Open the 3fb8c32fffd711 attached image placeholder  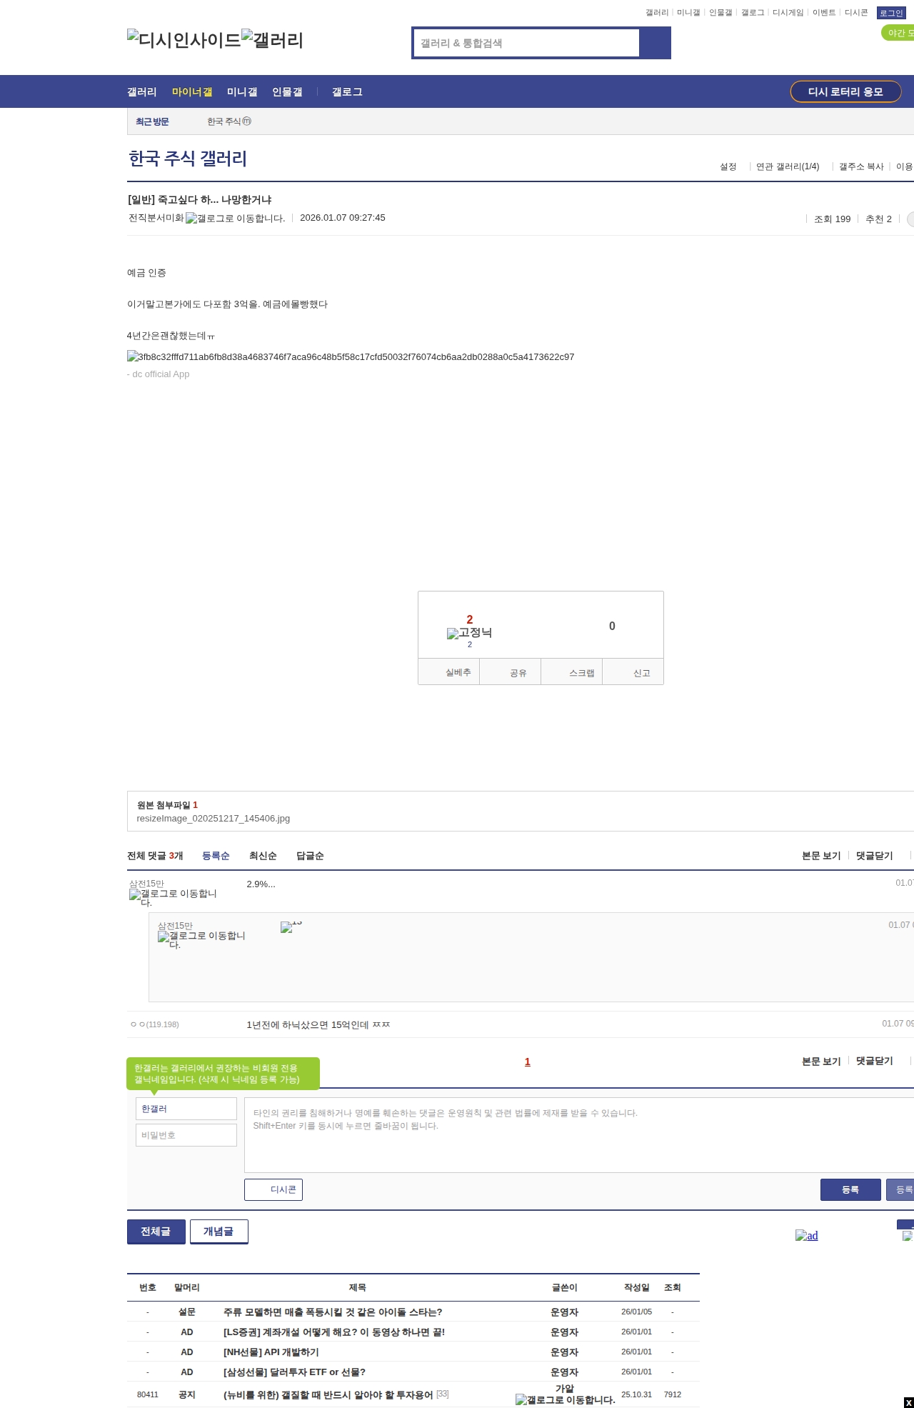351,356
